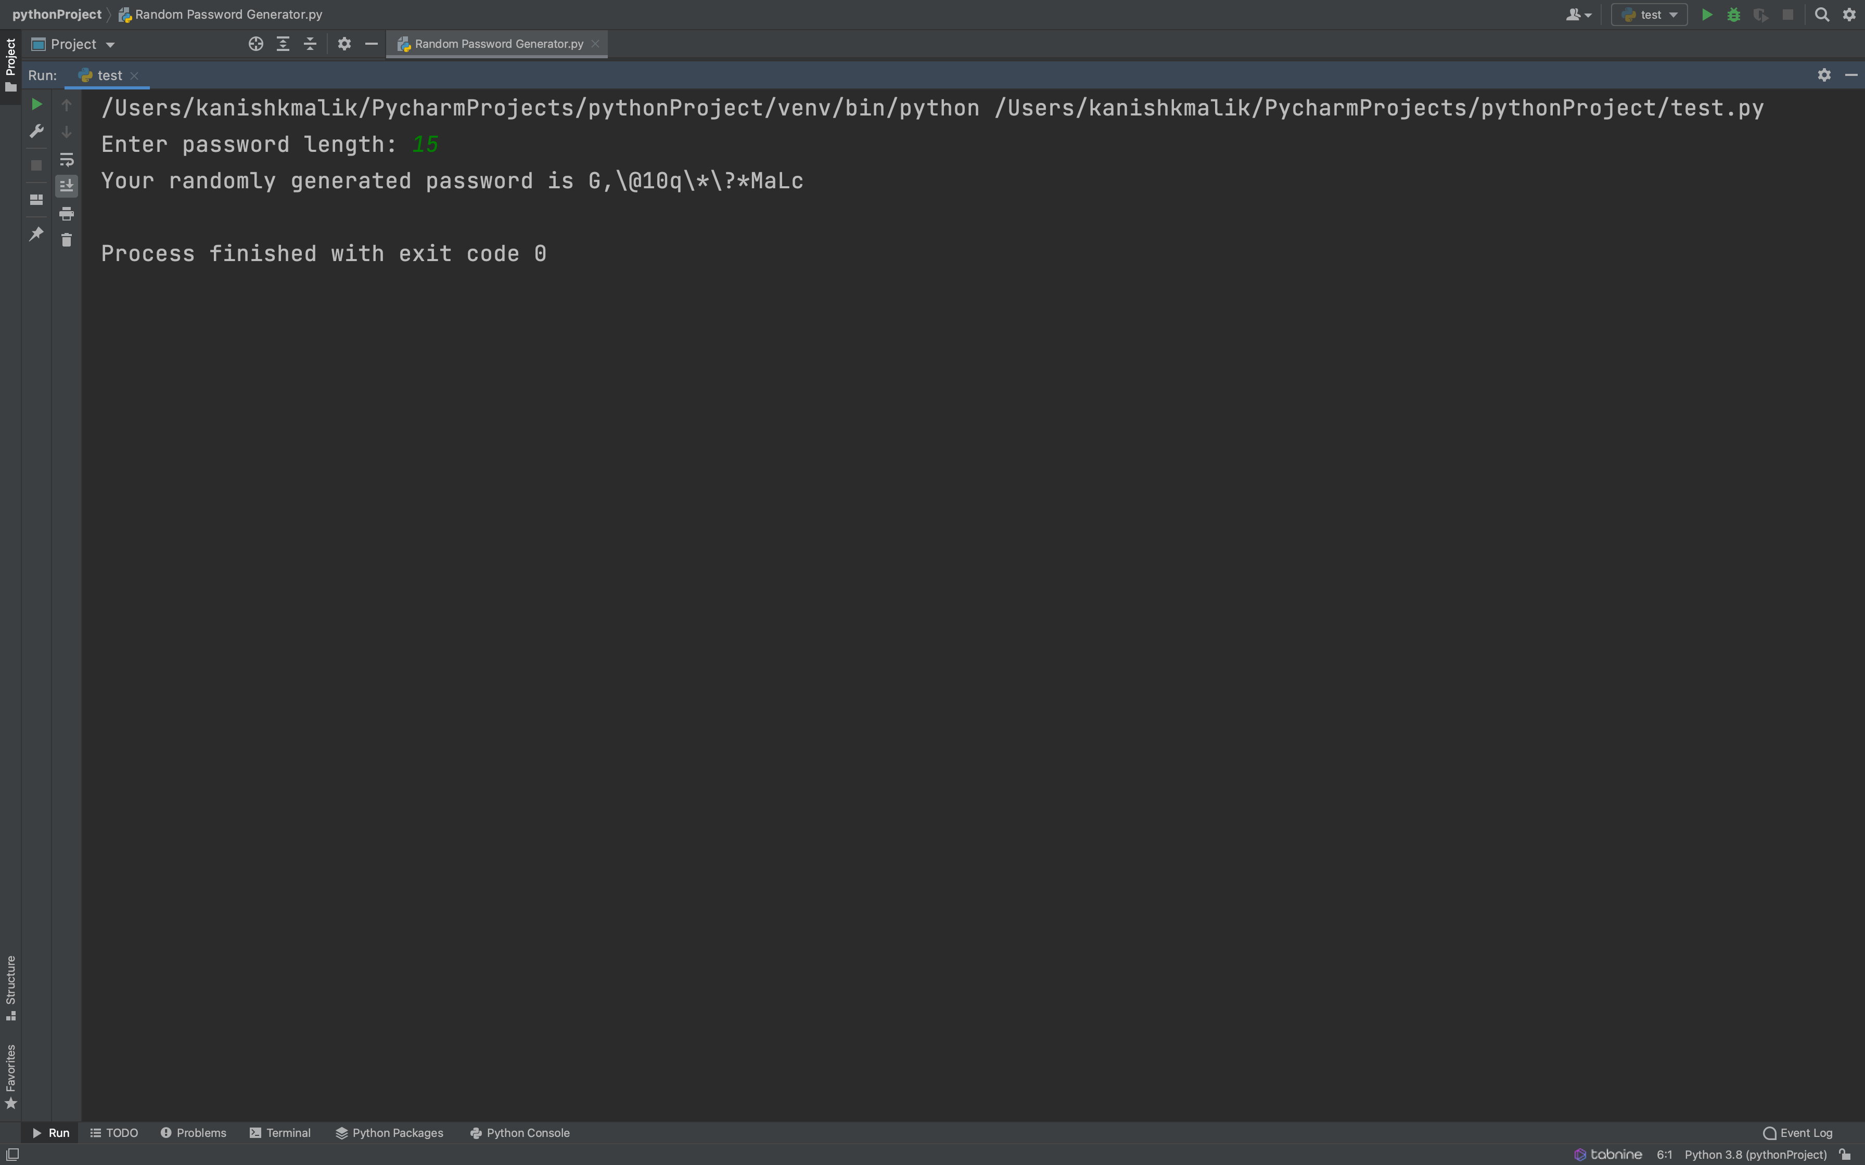The height and width of the screenshot is (1165, 1865).
Task: Open the user account dropdown
Action: coord(1578,15)
